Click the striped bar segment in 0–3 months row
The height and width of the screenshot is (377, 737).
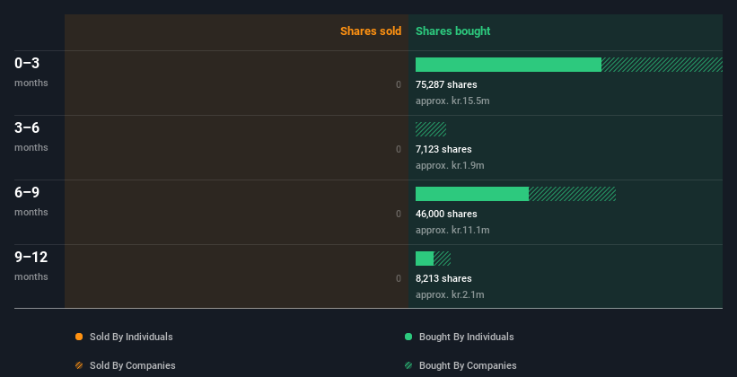(662, 65)
